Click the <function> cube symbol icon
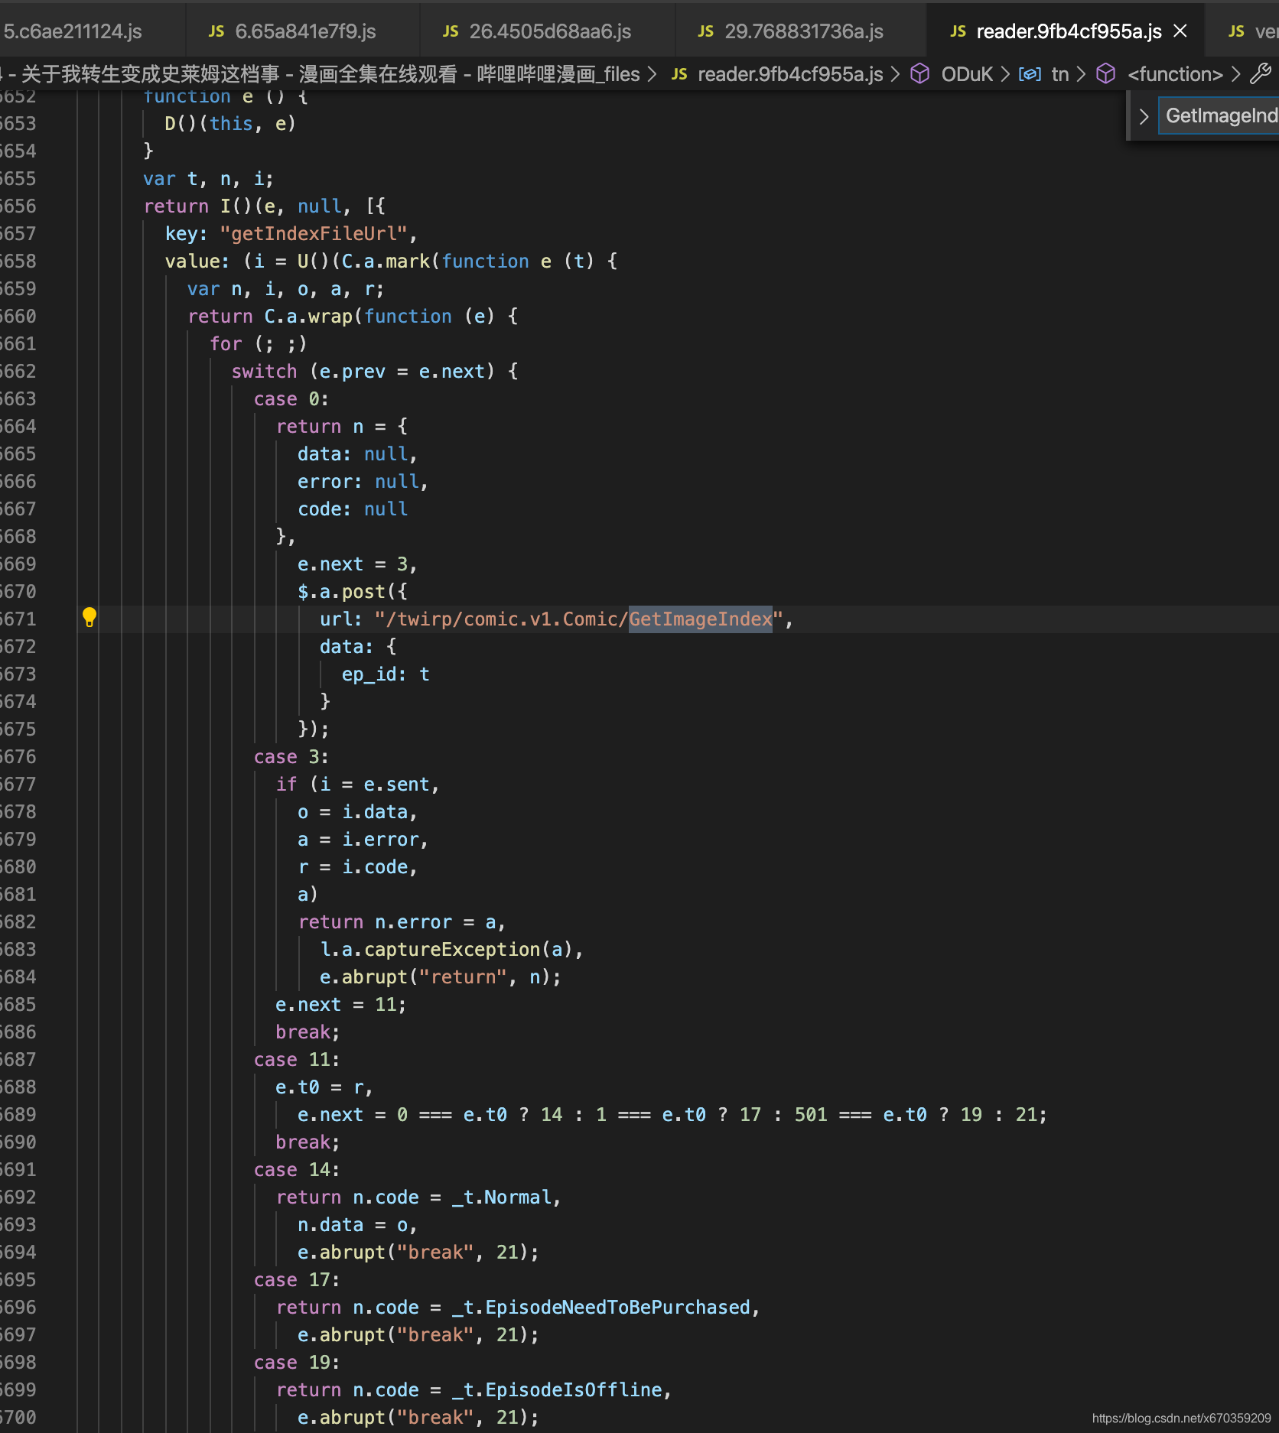Image resolution: width=1279 pixels, height=1433 pixels. [1106, 73]
